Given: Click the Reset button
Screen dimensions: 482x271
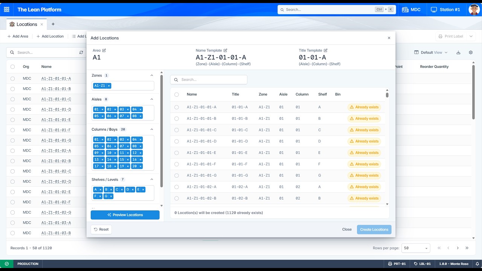Looking at the screenshot, I should point(101,229).
